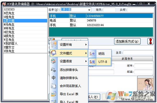Screen dimensions: 157x103
Task: Click the wrench icon beside 设置所有
Action: [x=54, y=44]
